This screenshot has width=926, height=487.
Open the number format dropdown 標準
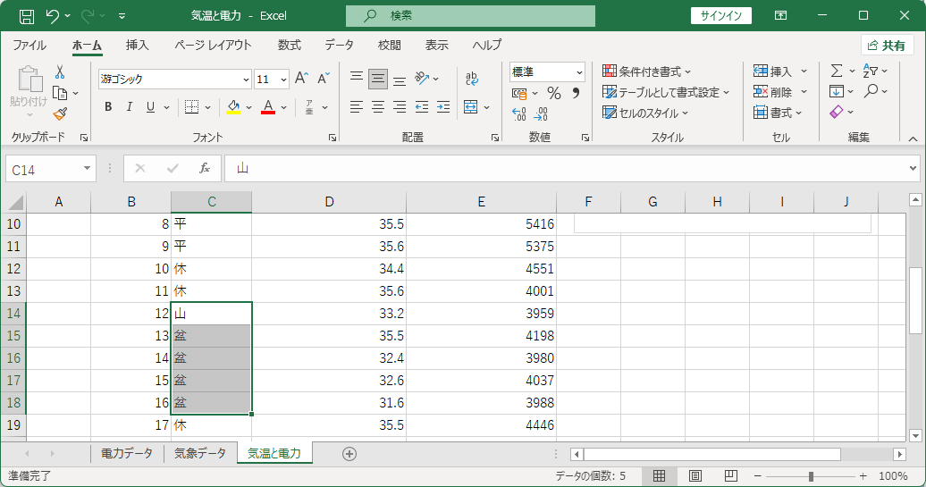pos(547,72)
